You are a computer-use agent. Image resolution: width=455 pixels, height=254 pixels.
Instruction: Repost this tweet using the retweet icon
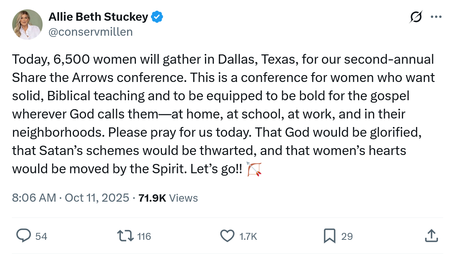click(125, 236)
